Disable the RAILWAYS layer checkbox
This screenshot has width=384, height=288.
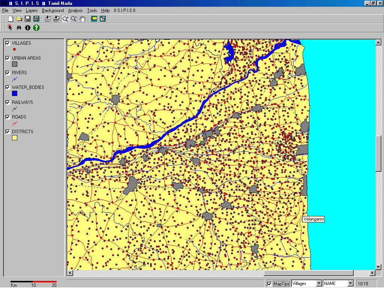click(7, 102)
